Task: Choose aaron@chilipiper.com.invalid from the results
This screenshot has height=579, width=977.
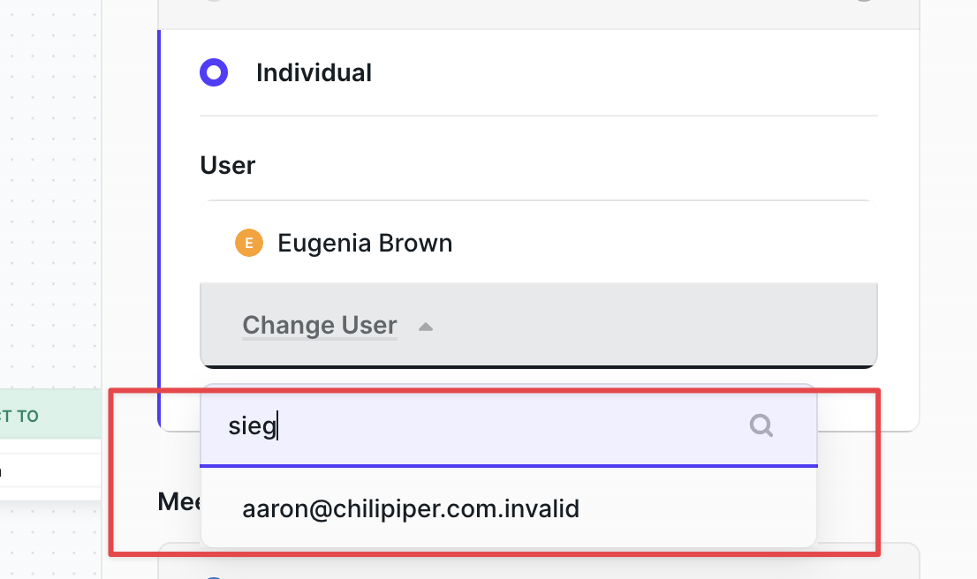Action: pyautogui.click(x=411, y=508)
